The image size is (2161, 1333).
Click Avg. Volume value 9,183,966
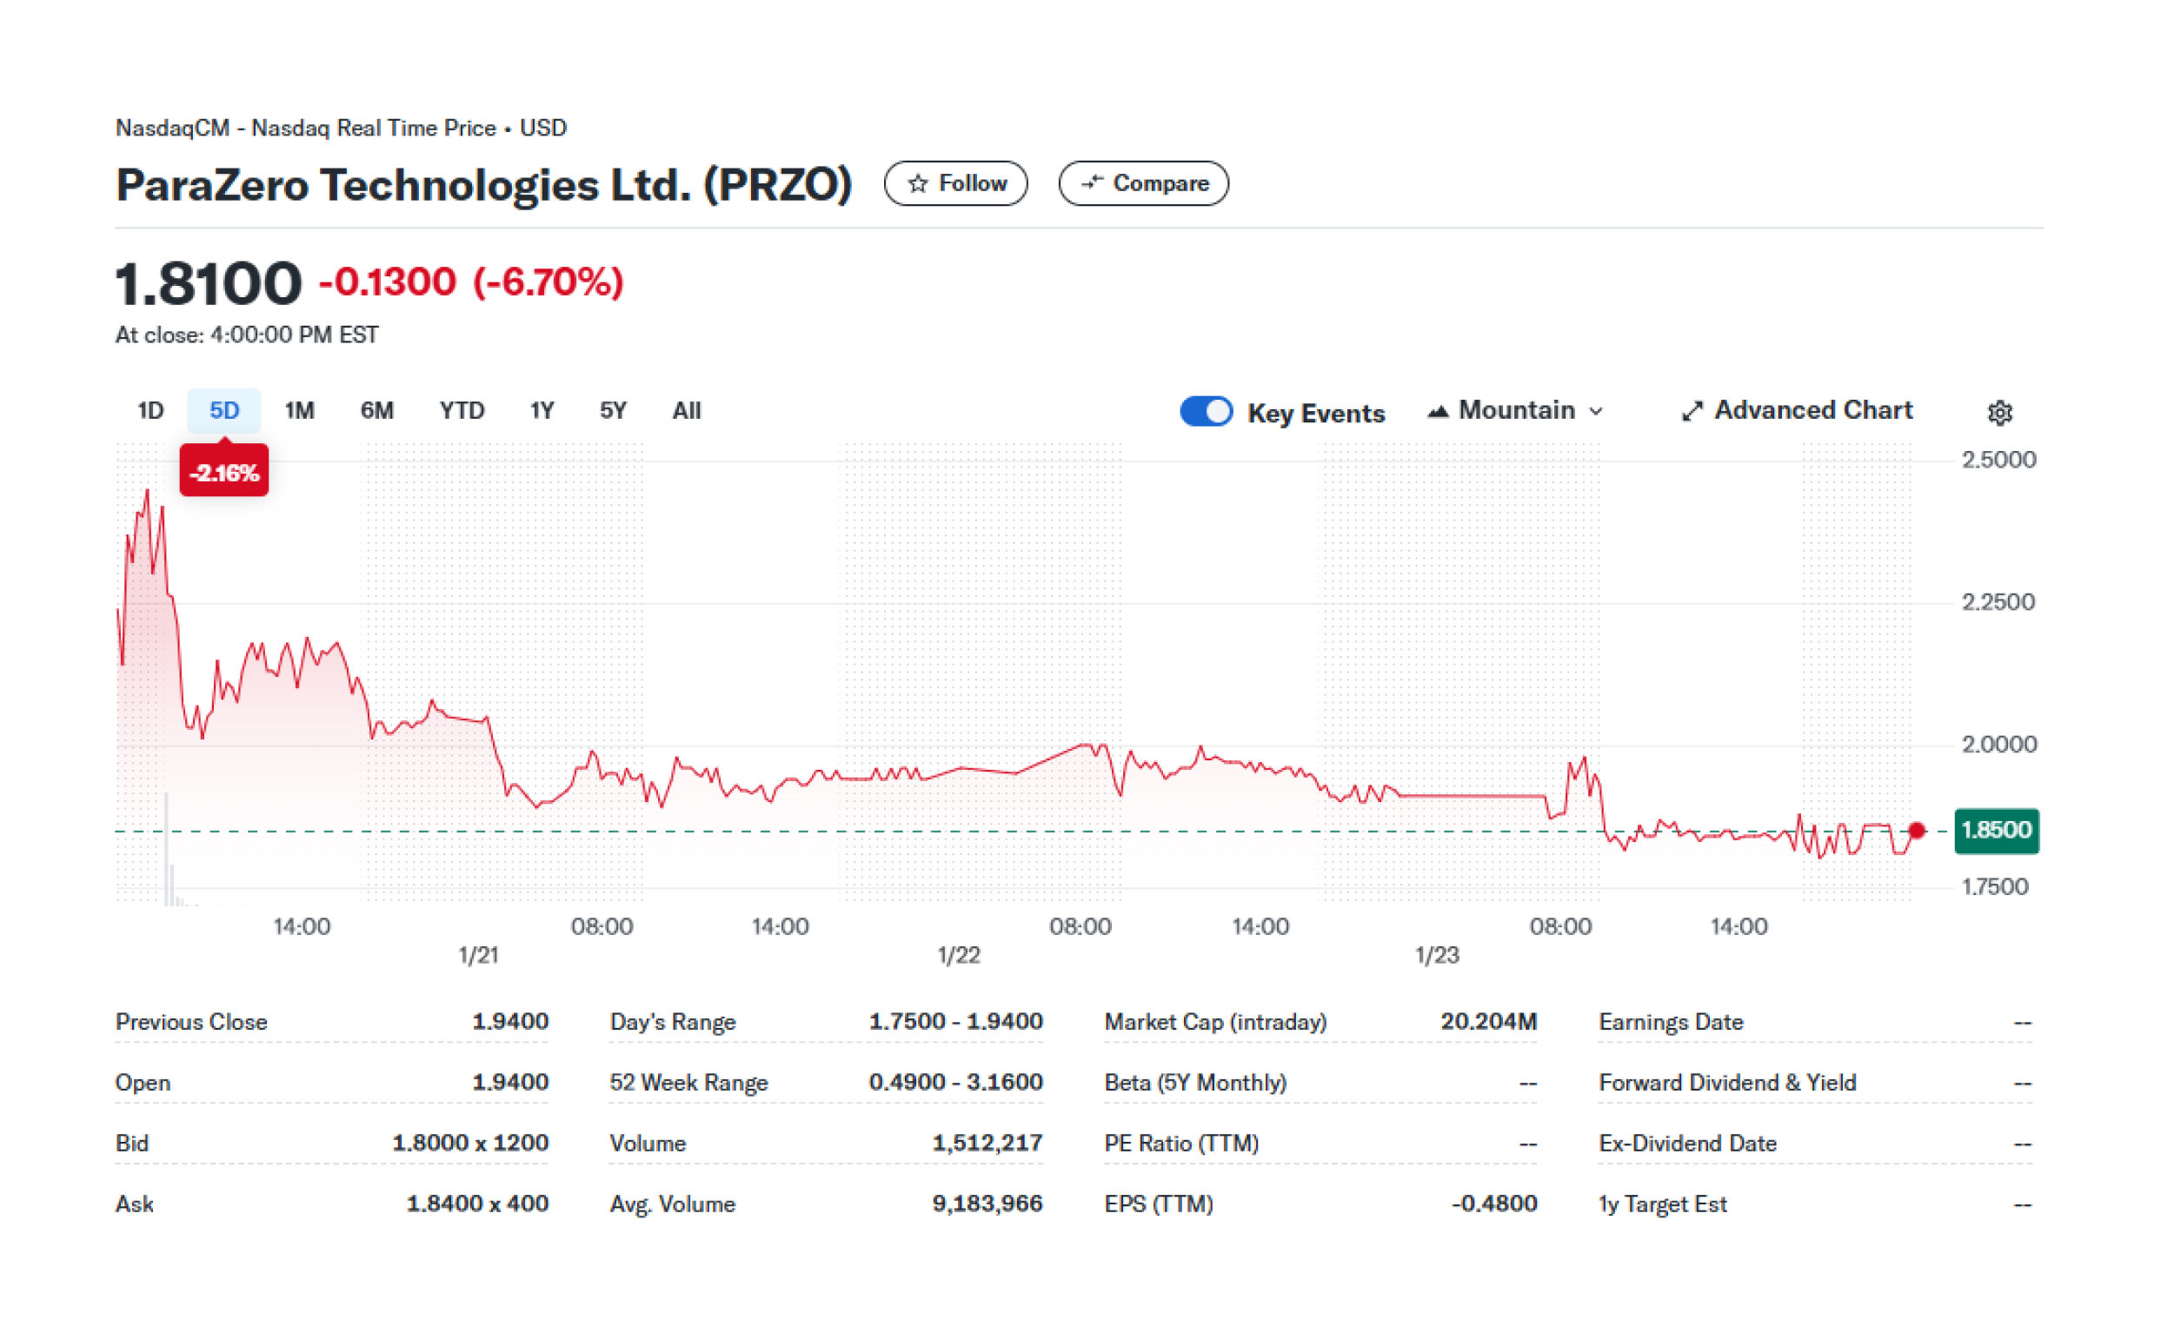[987, 1204]
